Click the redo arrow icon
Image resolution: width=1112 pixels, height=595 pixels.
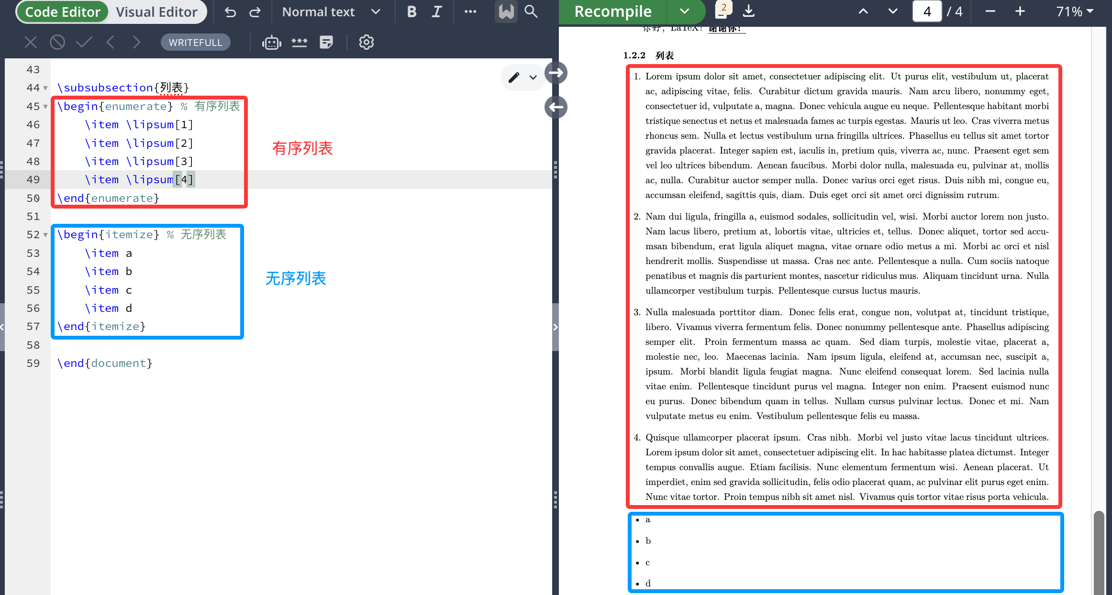pos(255,12)
